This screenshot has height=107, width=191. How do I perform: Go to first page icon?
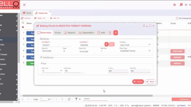(x=23, y=99)
